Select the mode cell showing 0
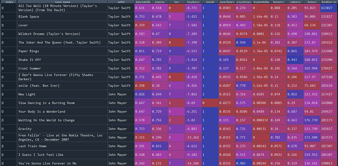This screenshot has height=166, width=338. (210, 103)
